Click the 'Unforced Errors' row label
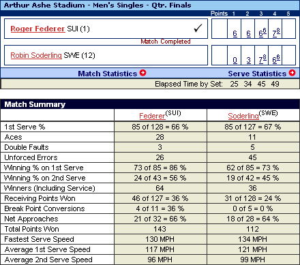This screenshot has height=265, width=300. (31, 157)
